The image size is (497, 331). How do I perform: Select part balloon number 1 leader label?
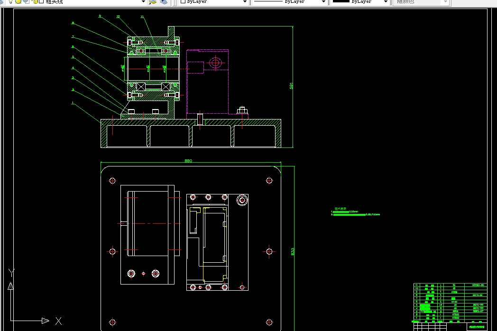coord(73,103)
